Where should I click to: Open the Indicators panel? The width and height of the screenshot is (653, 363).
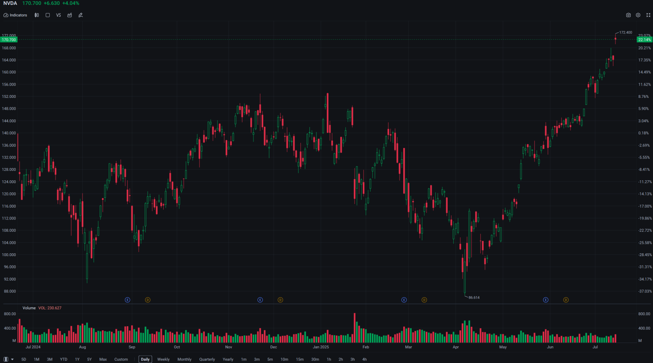tap(15, 15)
